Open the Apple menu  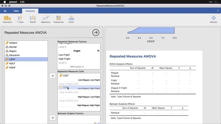[x=4, y=2]
